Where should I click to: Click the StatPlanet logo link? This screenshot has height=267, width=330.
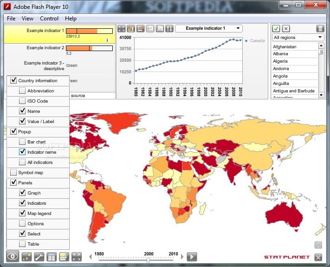(287, 257)
